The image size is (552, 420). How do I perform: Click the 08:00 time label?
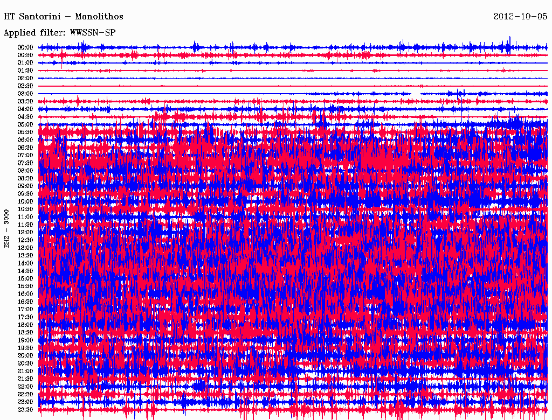coord(25,171)
